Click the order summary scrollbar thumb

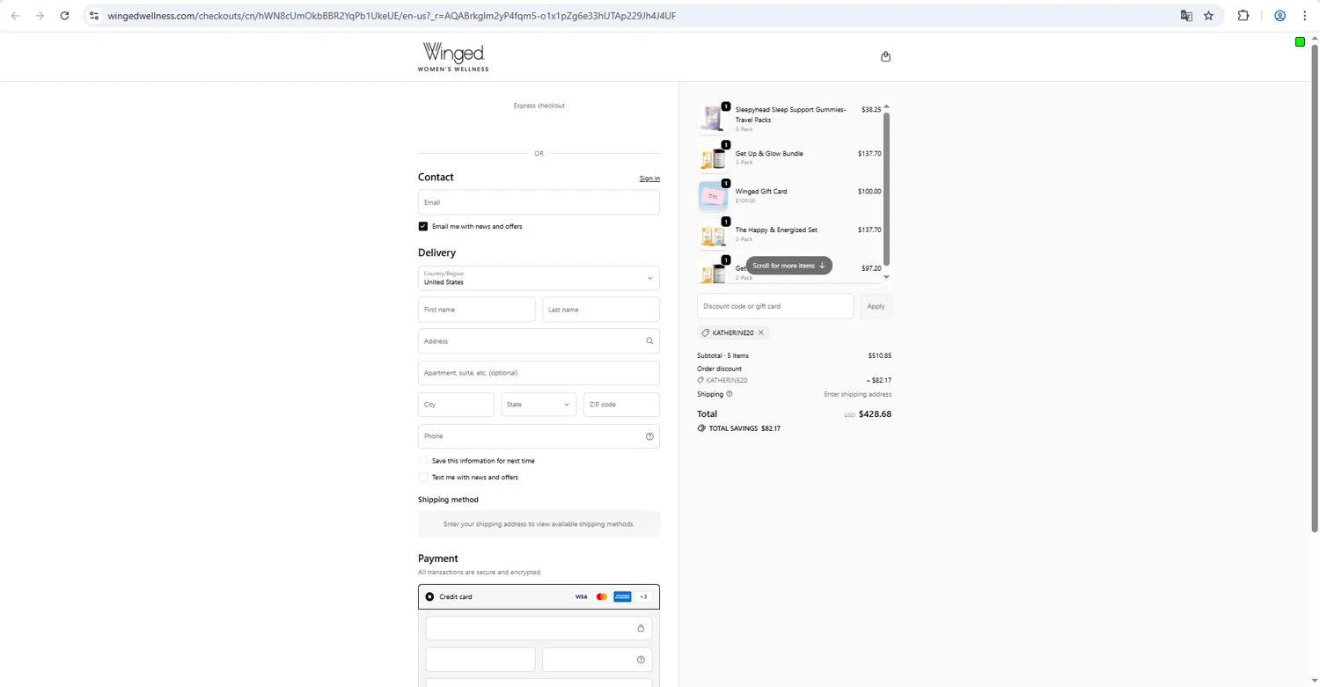tap(886, 189)
